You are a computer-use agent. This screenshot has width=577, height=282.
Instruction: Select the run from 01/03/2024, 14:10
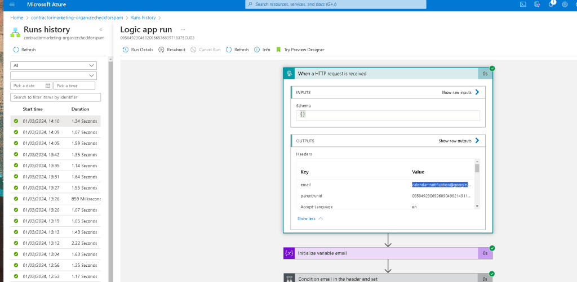click(x=56, y=121)
